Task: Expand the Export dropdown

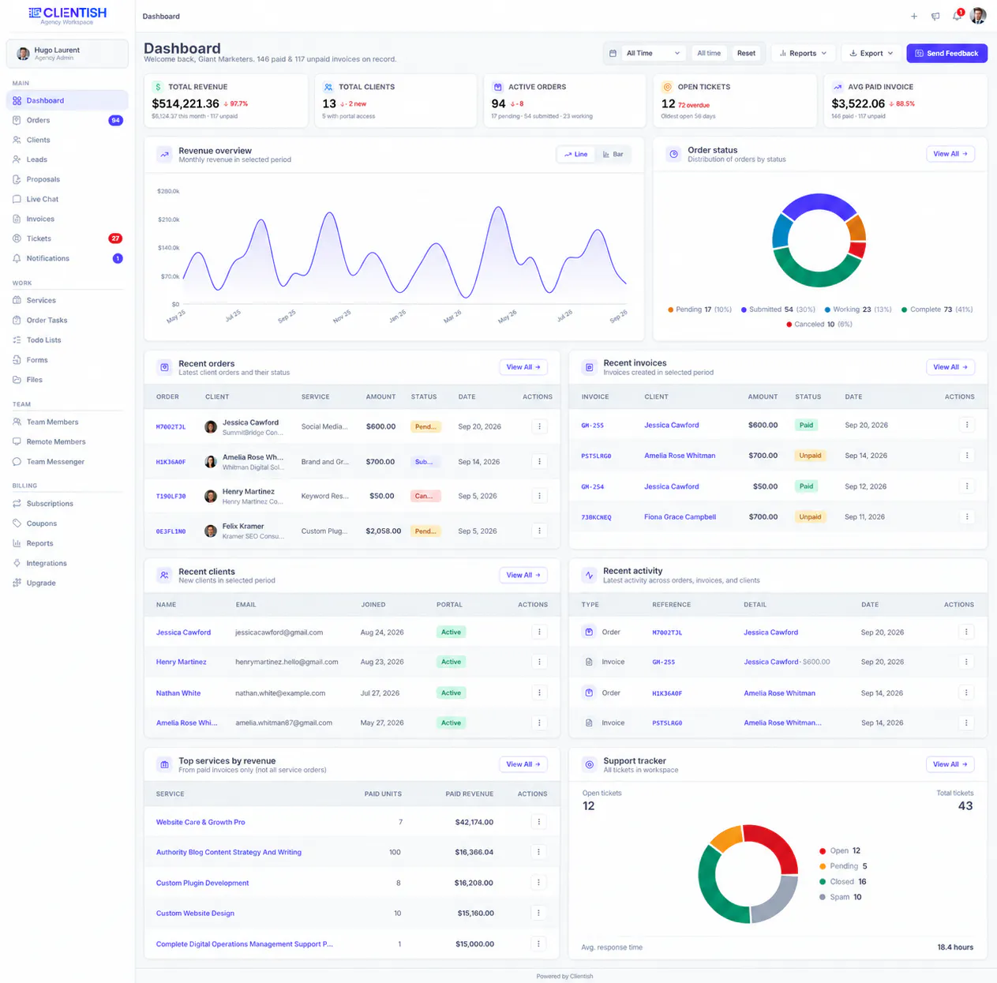Action: click(x=871, y=53)
